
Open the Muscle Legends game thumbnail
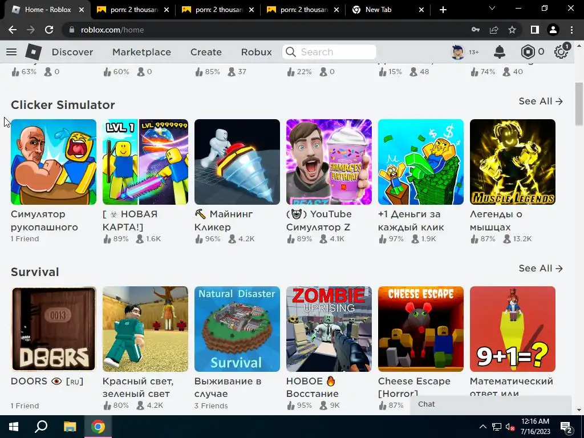coord(513,162)
